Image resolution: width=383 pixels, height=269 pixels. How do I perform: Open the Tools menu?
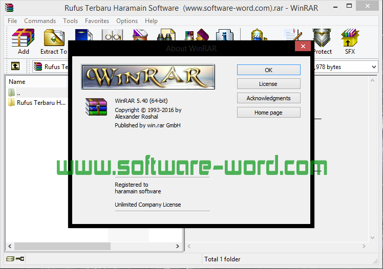point(70,21)
